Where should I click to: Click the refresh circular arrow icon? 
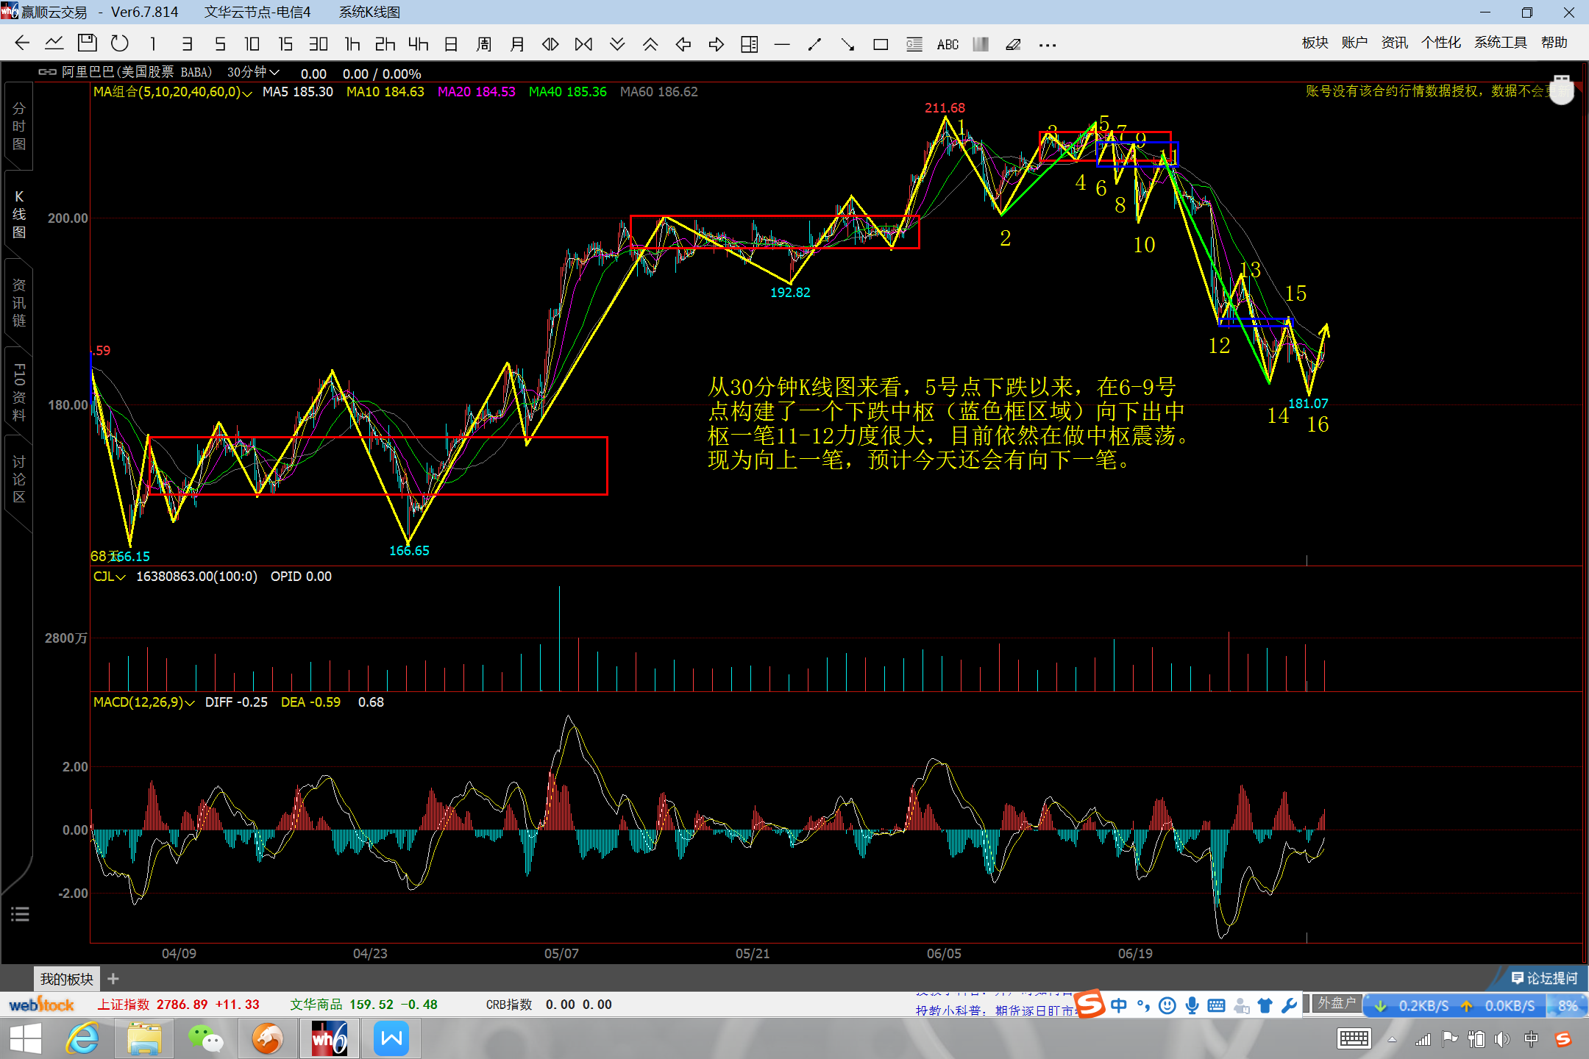point(120,43)
